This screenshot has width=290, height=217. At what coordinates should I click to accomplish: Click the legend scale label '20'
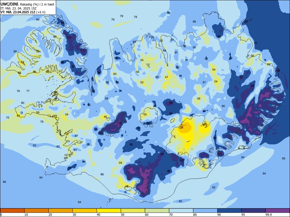50,215
